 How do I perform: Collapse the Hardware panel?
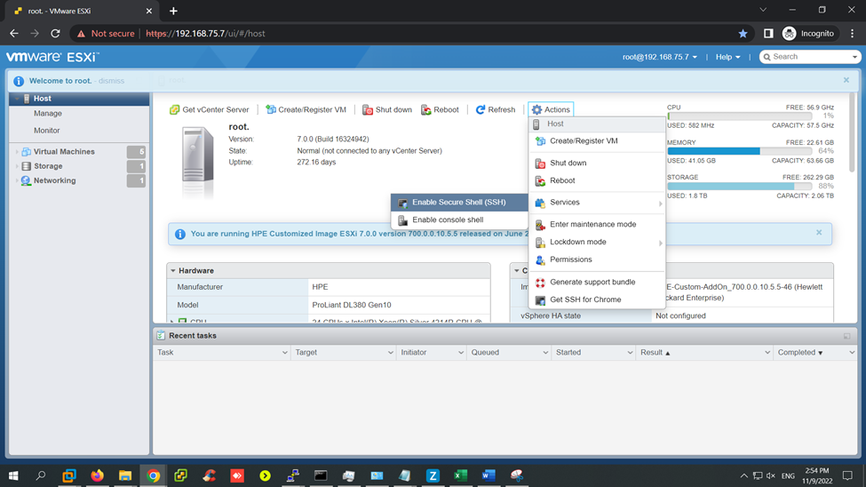click(173, 271)
